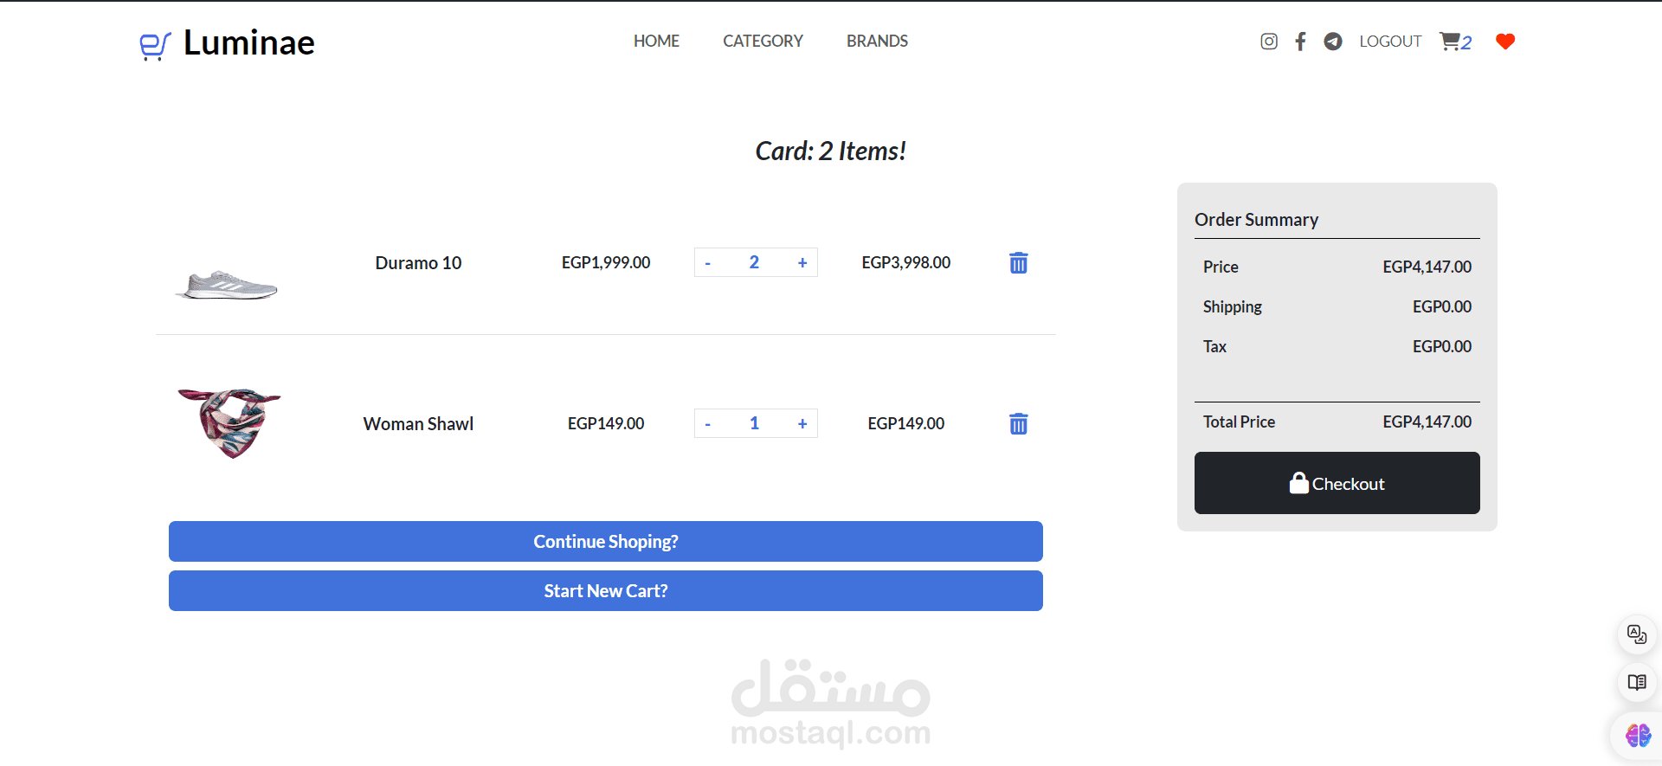The width and height of the screenshot is (1662, 766).
Task: Click the Checkout button
Action: click(x=1337, y=483)
